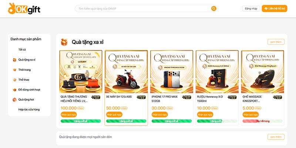This screenshot has width=296, height=148.
Task: Click the Liên hệ hỗ trợ button
Action: coord(275,9)
